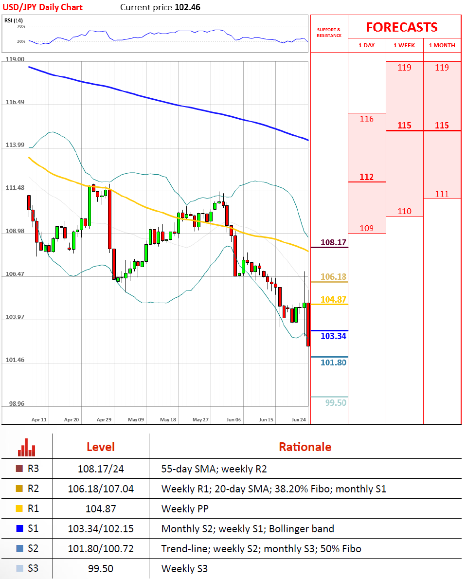Viewport: 466px width, 579px height.
Task: Click the 103.34/102.15 level cell
Action: coord(101,529)
